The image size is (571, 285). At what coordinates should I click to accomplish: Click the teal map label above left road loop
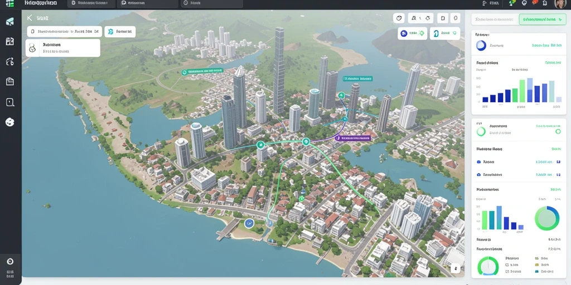202,71
